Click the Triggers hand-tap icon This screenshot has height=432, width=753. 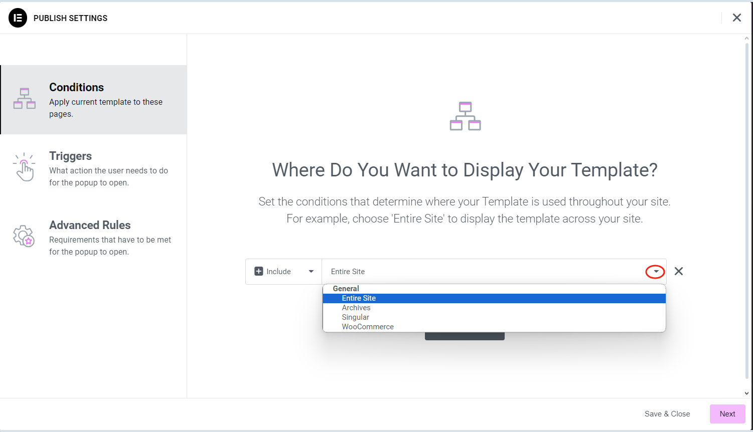[x=24, y=167]
